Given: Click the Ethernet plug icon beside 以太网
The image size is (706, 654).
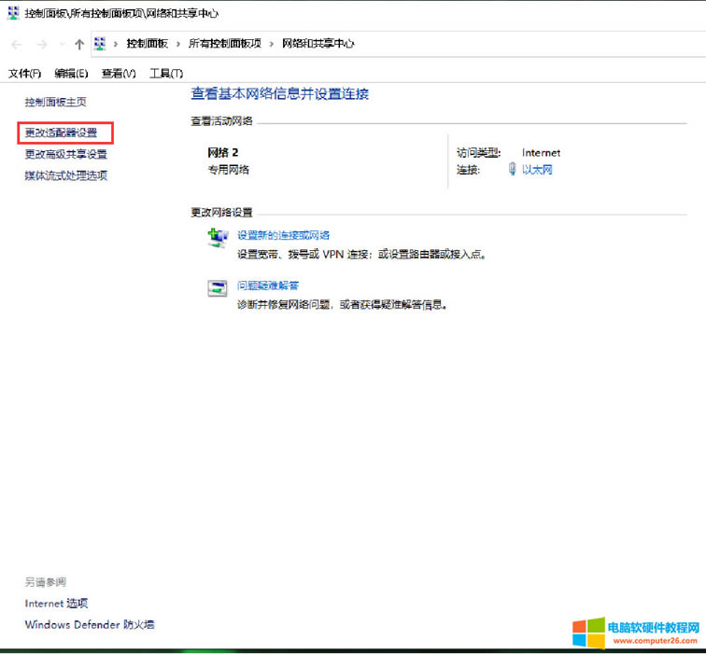Looking at the screenshot, I should [512, 170].
